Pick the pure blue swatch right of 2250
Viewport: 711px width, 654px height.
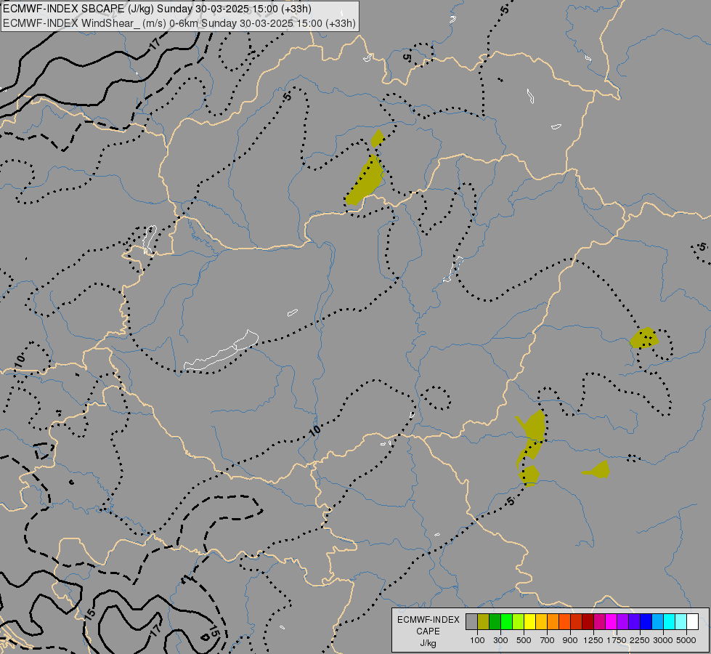point(646,621)
